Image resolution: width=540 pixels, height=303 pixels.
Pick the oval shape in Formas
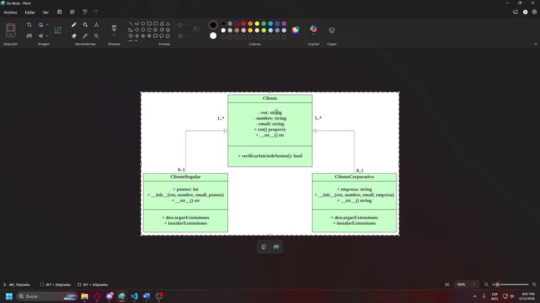pyautogui.click(x=143, y=24)
